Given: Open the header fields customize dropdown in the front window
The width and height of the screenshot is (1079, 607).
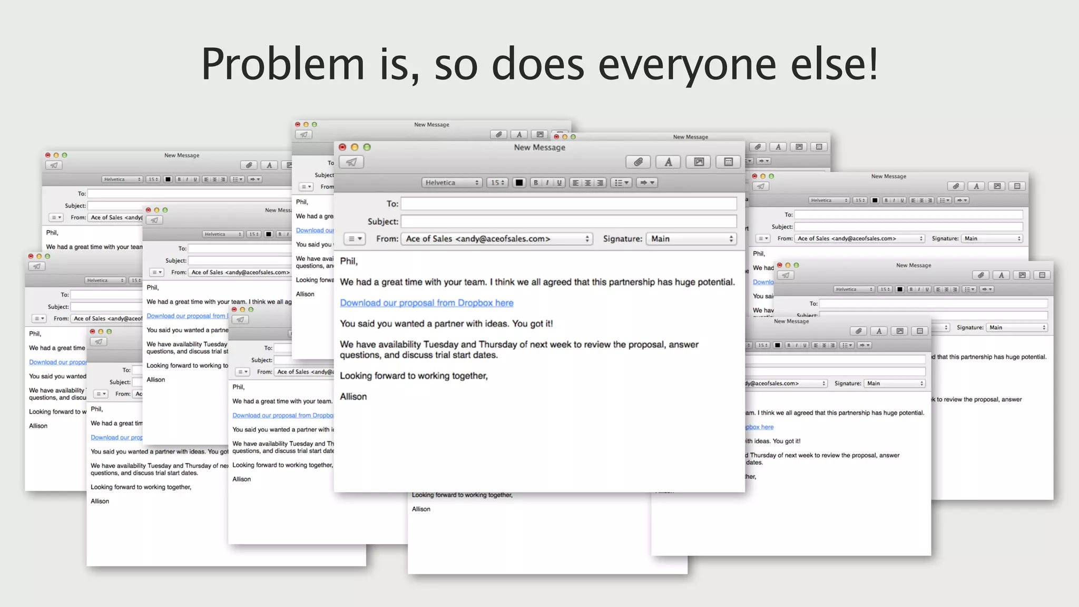Looking at the screenshot, I should [355, 239].
